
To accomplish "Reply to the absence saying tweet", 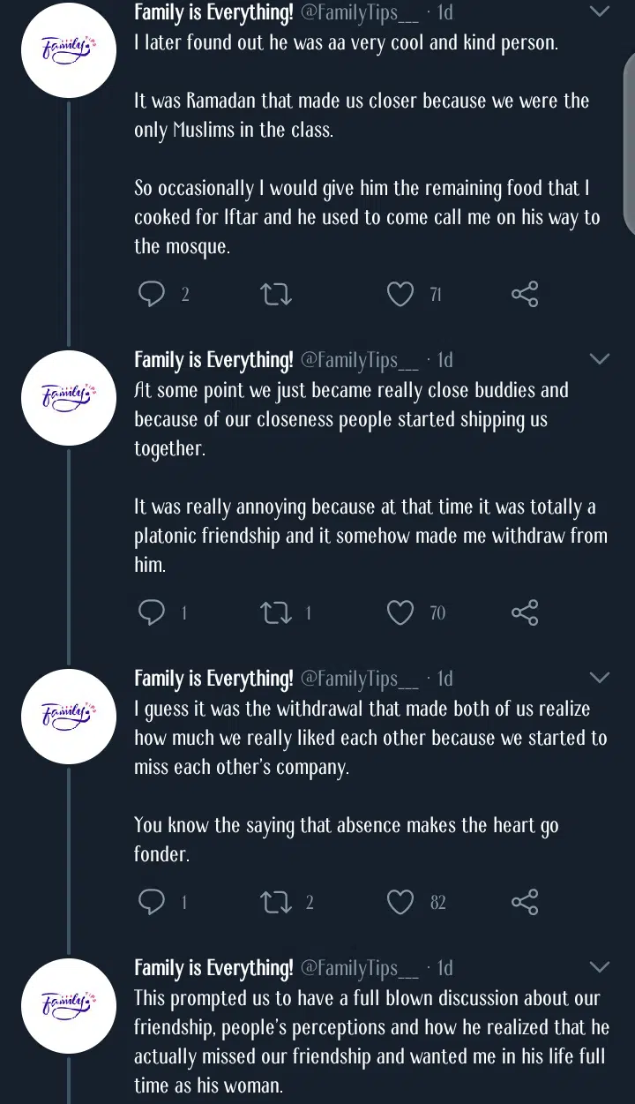I will (x=152, y=902).
